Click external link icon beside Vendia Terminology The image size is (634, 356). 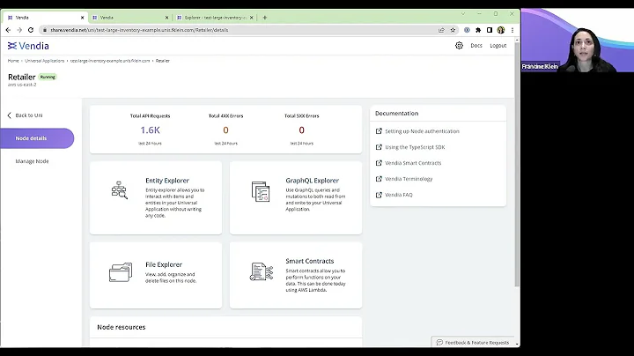(379, 179)
